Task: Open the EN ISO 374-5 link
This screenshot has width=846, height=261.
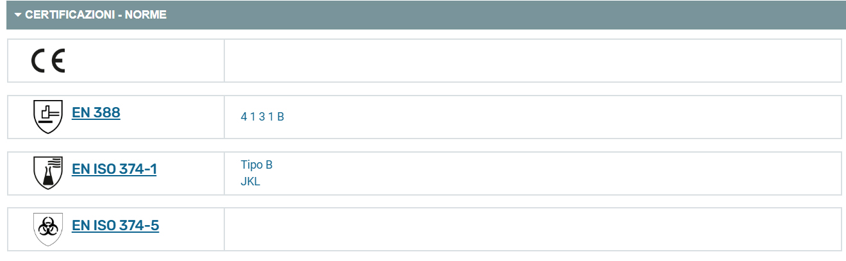Action: (x=115, y=226)
